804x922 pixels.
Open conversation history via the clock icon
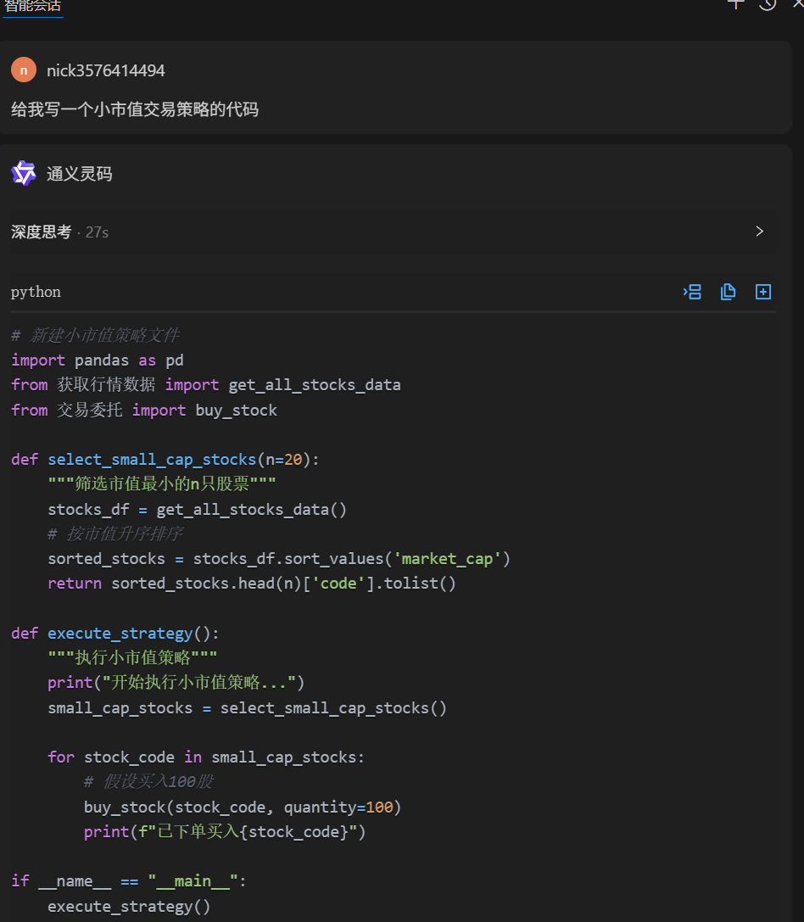768,5
